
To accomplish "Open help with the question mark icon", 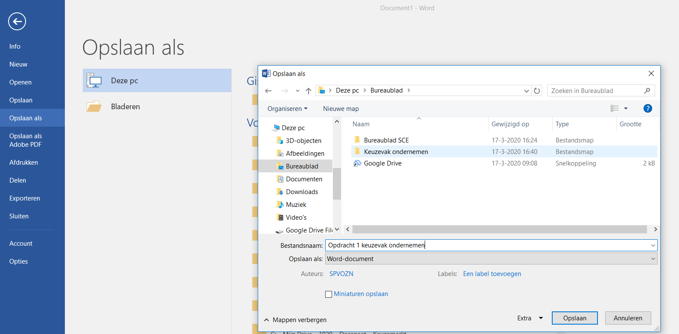I will pos(647,108).
